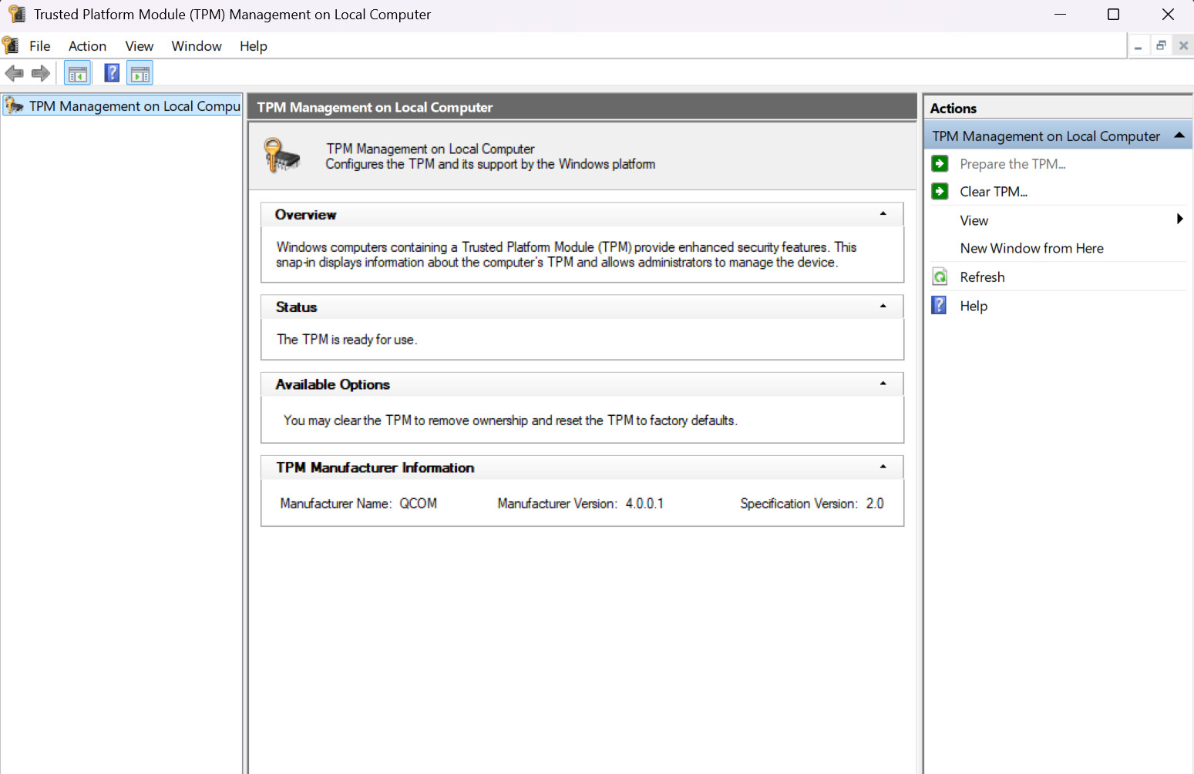Click the Show/Hide Action Pane toolbar icon
The height and width of the screenshot is (774, 1194).
[140, 72]
